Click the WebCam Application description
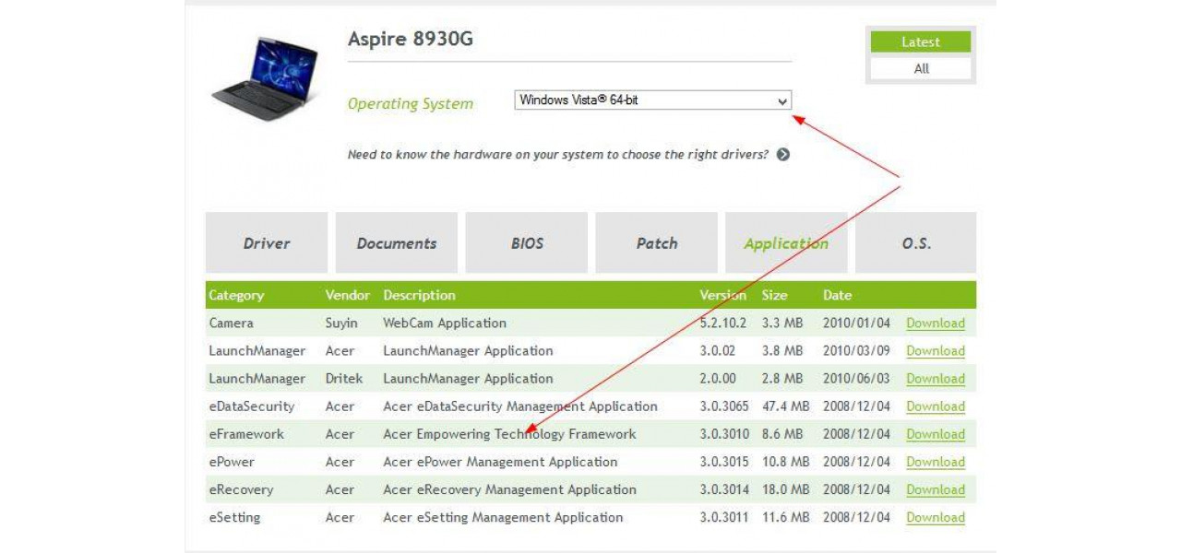The image size is (1181, 553). click(x=445, y=324)
